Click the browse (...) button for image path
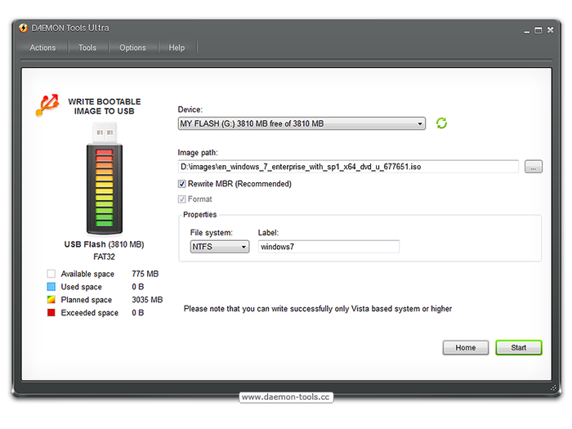The height and width of the screenshot is (429, 572). click(x=534, y=167)
